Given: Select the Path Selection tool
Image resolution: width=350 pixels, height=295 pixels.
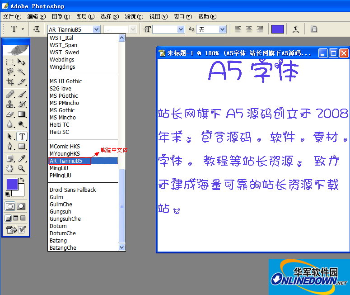Looking at the screenshot, I should 10,136.
